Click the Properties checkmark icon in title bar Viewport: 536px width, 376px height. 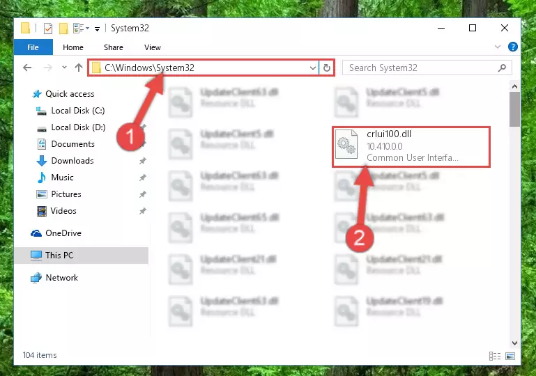(x=48, y=29)
